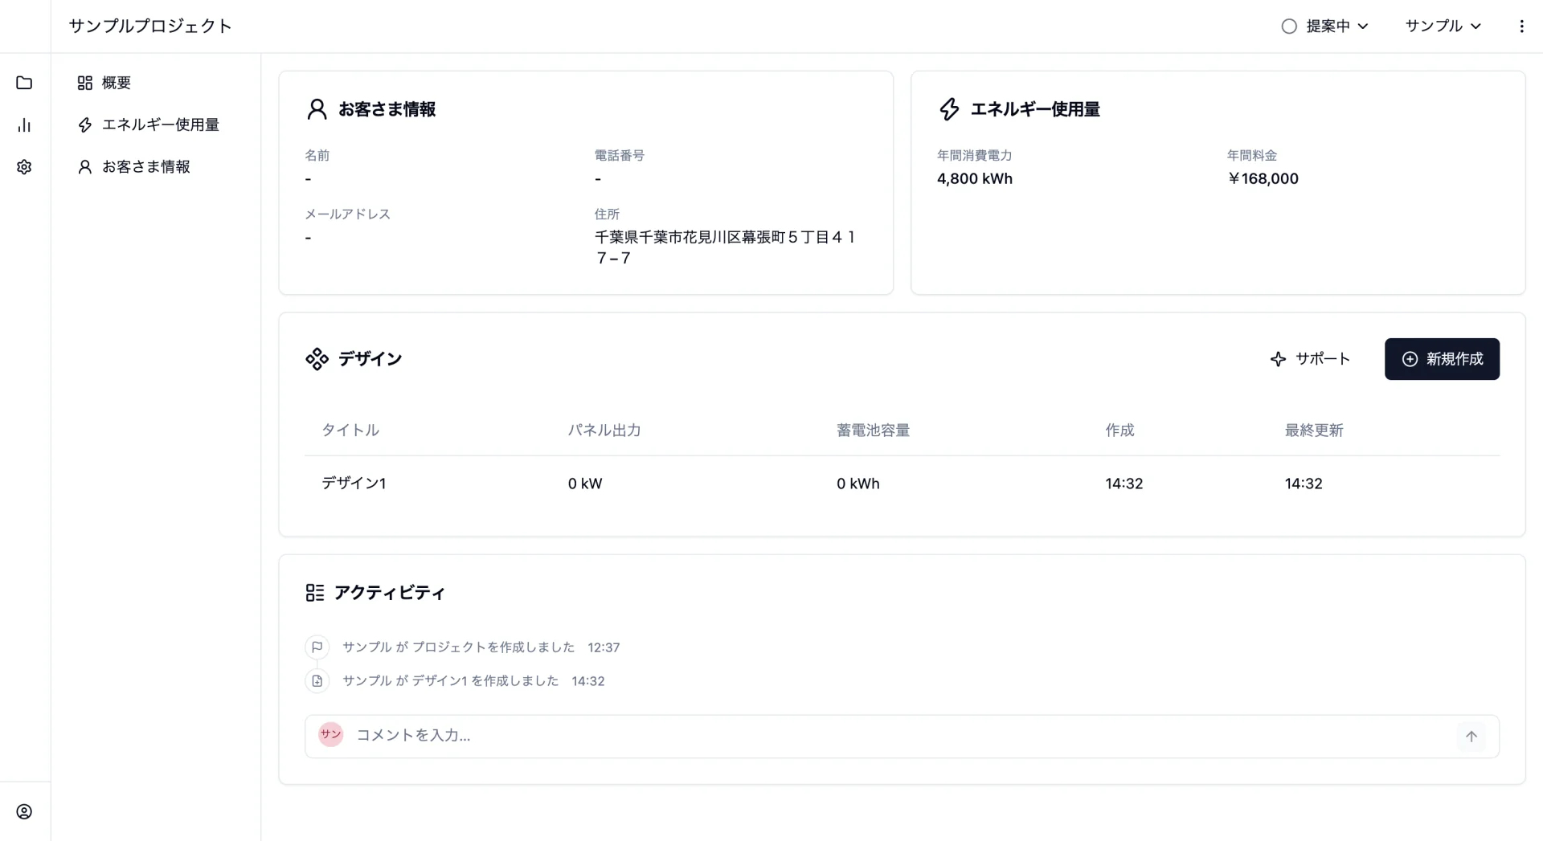Focus the コメントを入力 comment field

coord(900,736)
